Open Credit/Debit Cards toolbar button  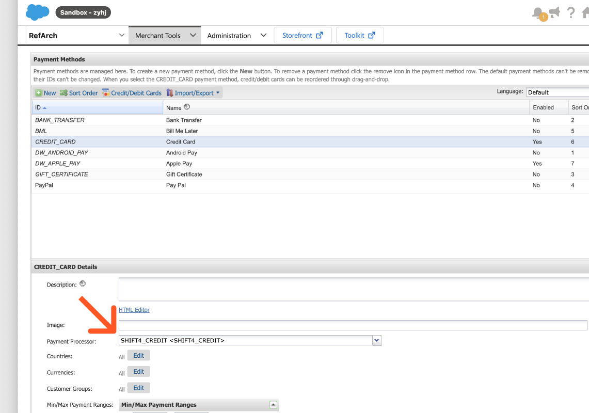[132, 93]
